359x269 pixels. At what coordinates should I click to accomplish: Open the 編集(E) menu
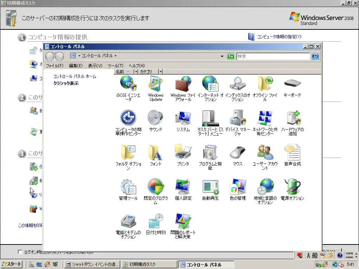[x=76, y=65]
